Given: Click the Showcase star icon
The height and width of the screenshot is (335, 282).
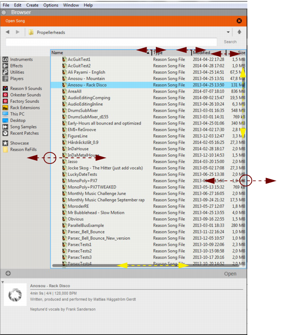Looking at the screenshot, I should pos(5,143).
